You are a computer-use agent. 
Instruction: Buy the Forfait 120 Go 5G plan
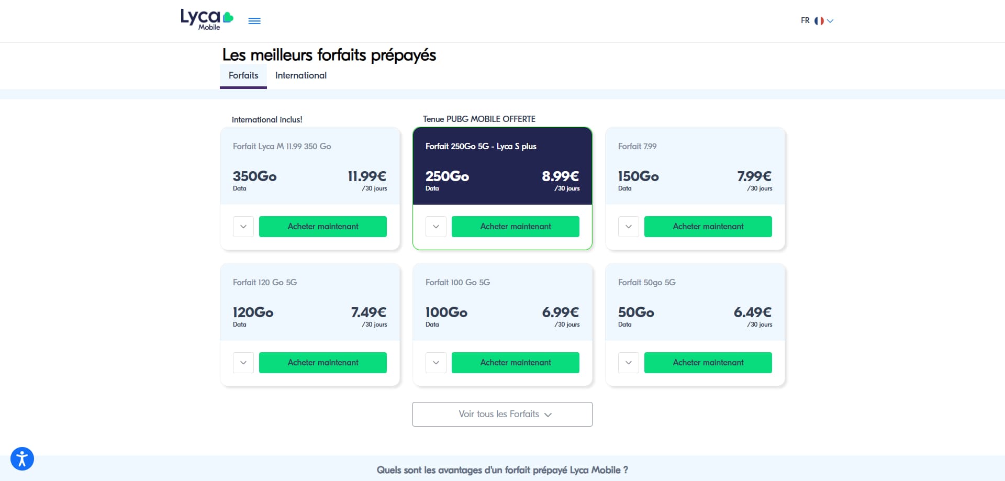[323, 363]
